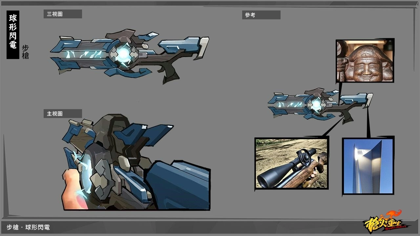Open the metal pillar reference photo
Screen dimensions: 420x236
pos(368,166)
